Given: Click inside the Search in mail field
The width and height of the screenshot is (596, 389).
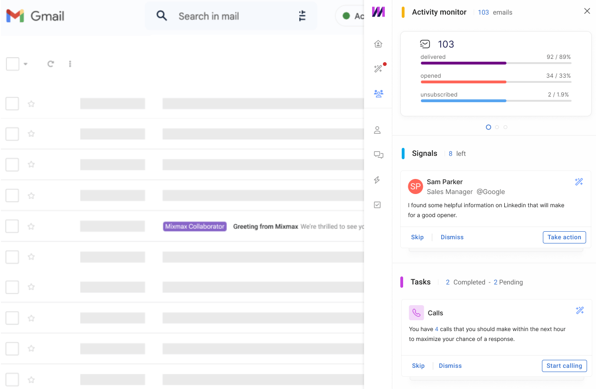Looking at the screenshot, I should [226, 16].
